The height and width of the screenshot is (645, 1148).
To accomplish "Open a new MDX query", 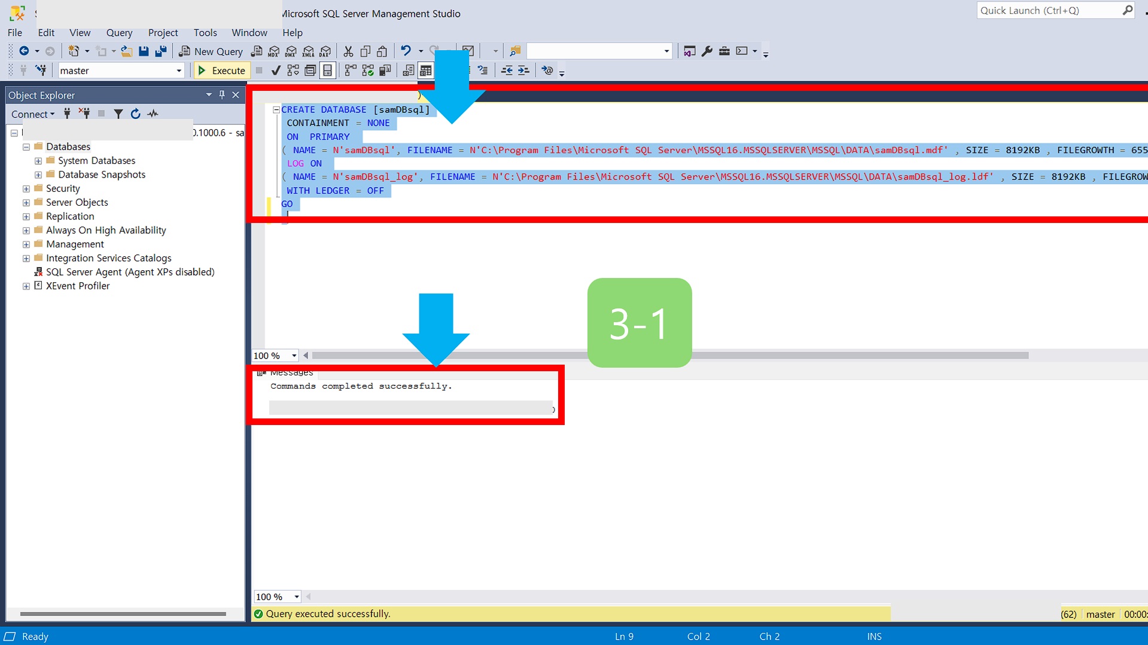I will [x=274, y=51].
